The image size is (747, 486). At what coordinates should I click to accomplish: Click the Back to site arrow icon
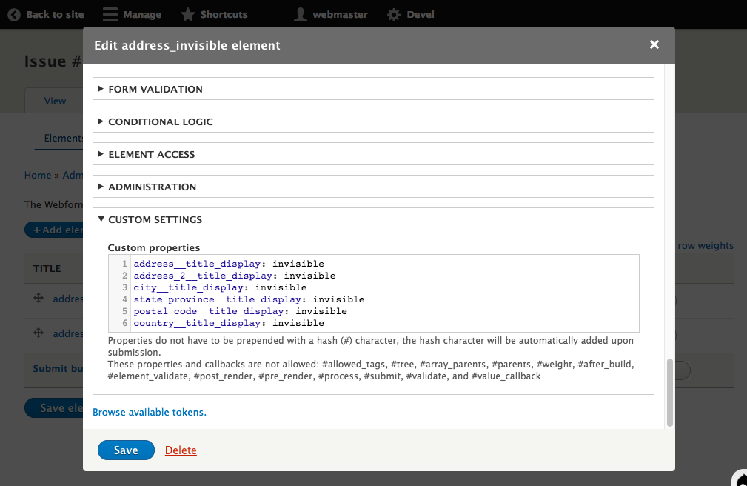coord(14,14)
